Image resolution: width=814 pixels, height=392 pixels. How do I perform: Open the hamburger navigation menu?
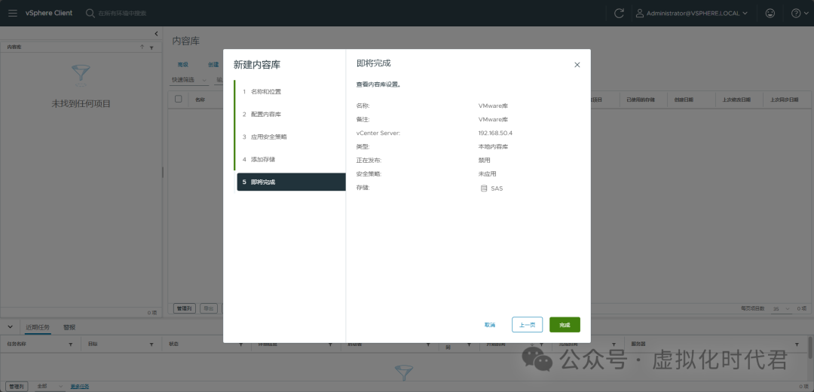point(13,13)
